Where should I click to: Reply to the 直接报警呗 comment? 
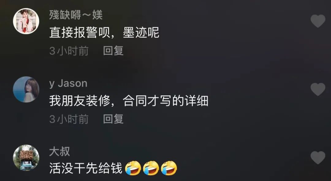(113, 51)
